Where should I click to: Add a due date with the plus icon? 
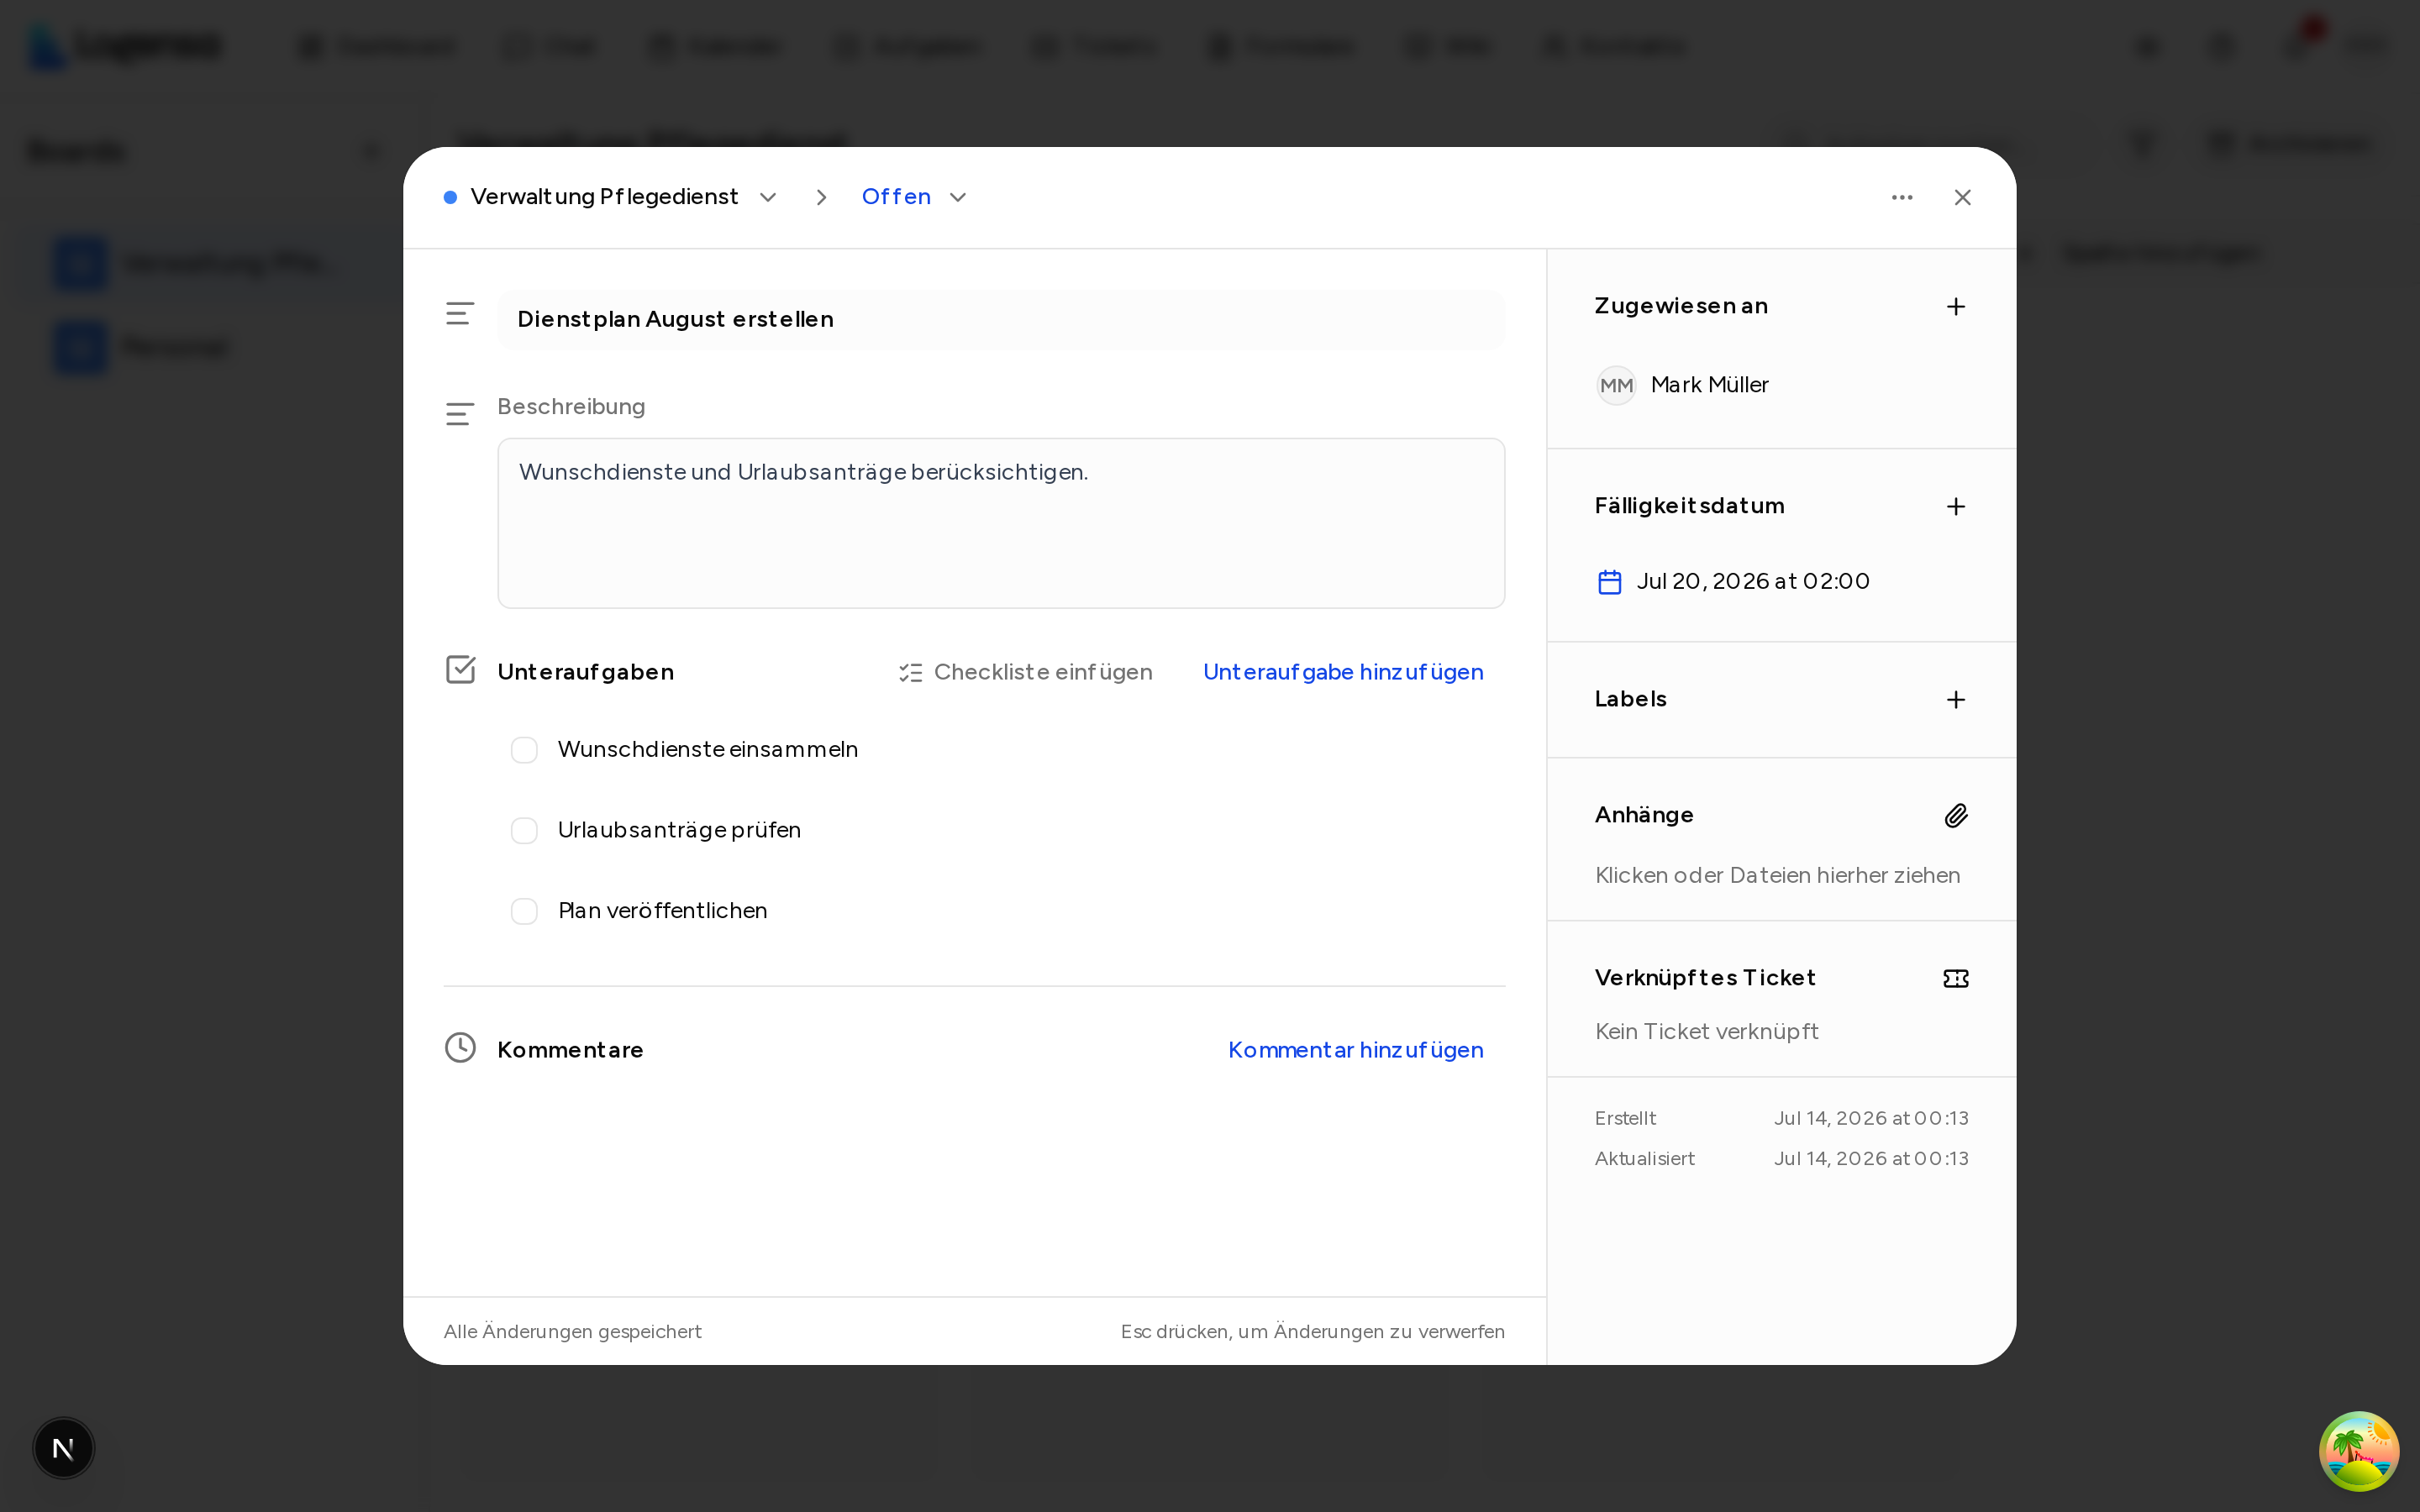pos(1956,506)
